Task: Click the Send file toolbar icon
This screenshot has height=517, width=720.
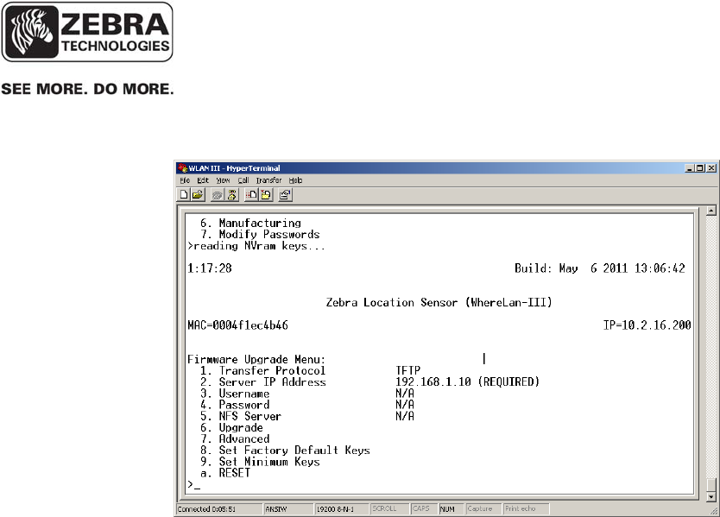Action: coord(251,195)
